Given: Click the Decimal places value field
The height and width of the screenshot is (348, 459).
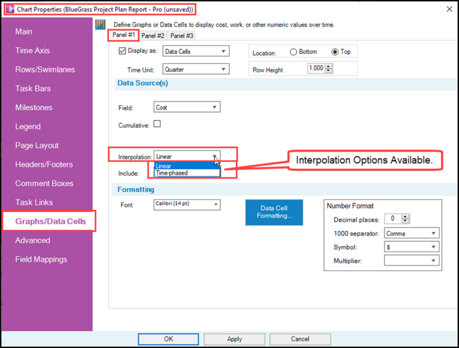Looking at the screenshot, I should point(393,219).
